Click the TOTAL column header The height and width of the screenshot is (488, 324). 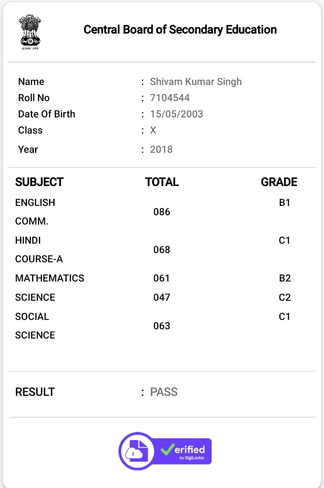coord(162,182)
